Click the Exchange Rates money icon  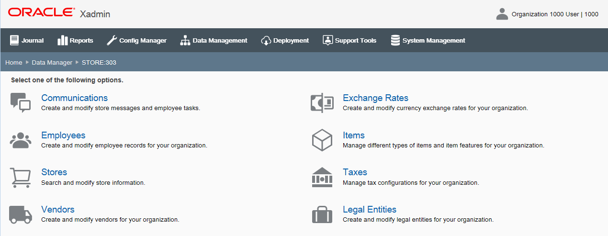tap(322, 103)
